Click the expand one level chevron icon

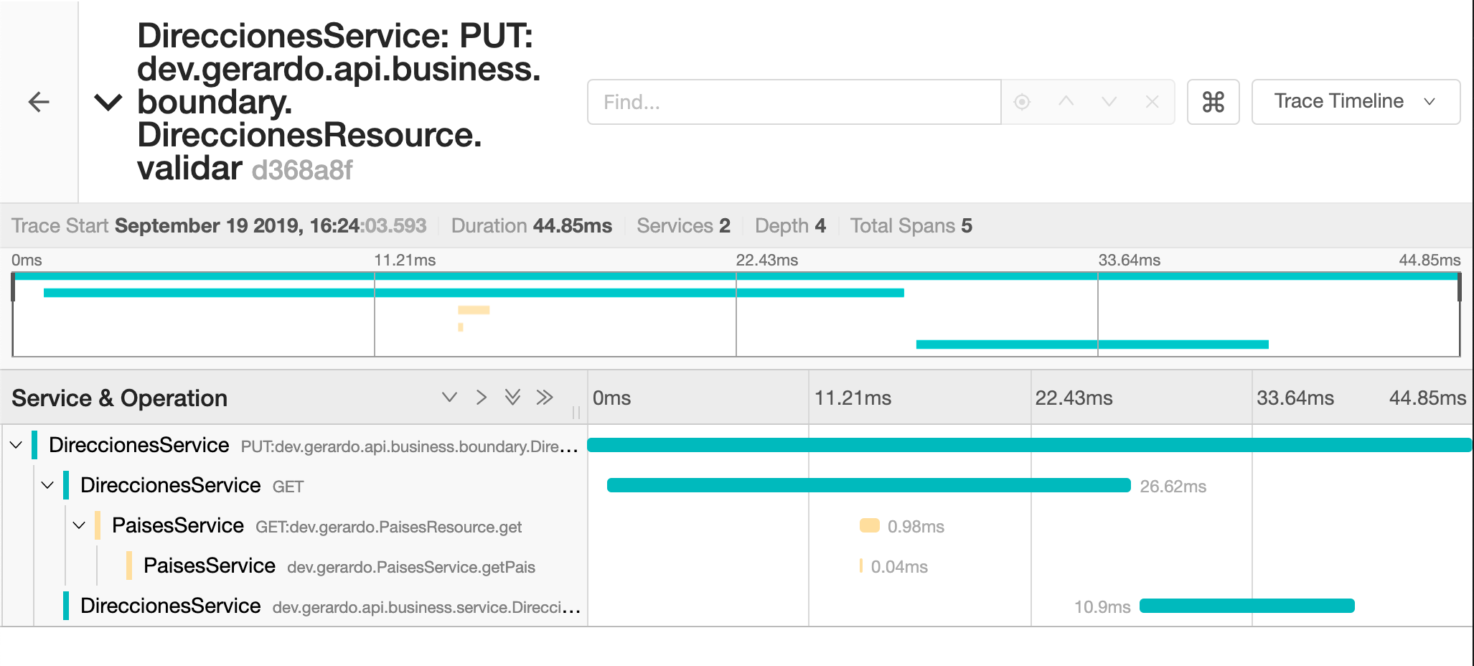[x=449, y=398]
